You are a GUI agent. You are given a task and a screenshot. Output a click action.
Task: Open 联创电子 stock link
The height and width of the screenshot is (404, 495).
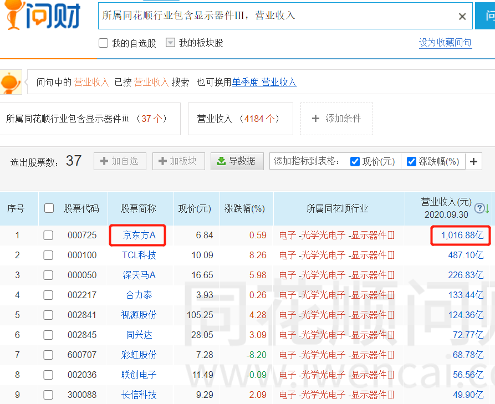139,375
